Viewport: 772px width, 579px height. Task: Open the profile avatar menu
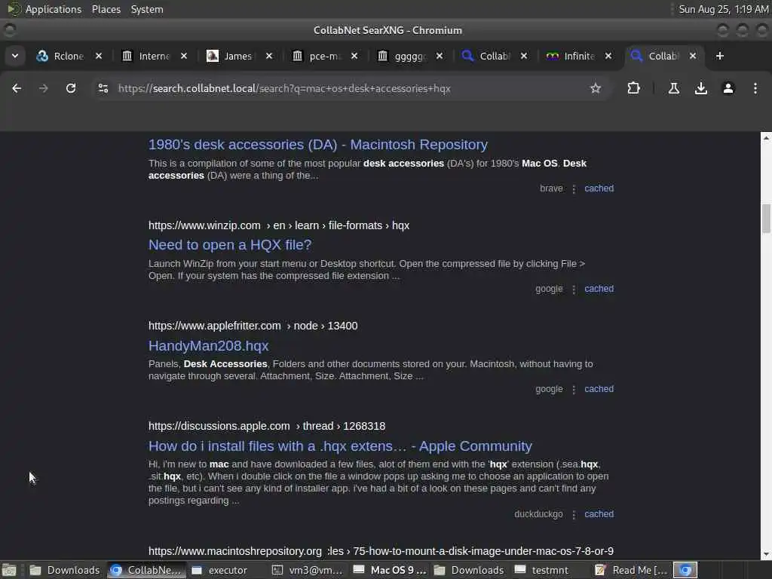(x=728, y=88)
